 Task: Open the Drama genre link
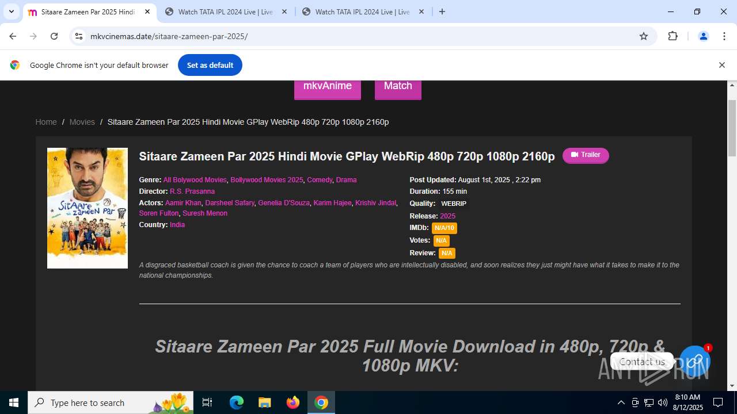[346, 180]
